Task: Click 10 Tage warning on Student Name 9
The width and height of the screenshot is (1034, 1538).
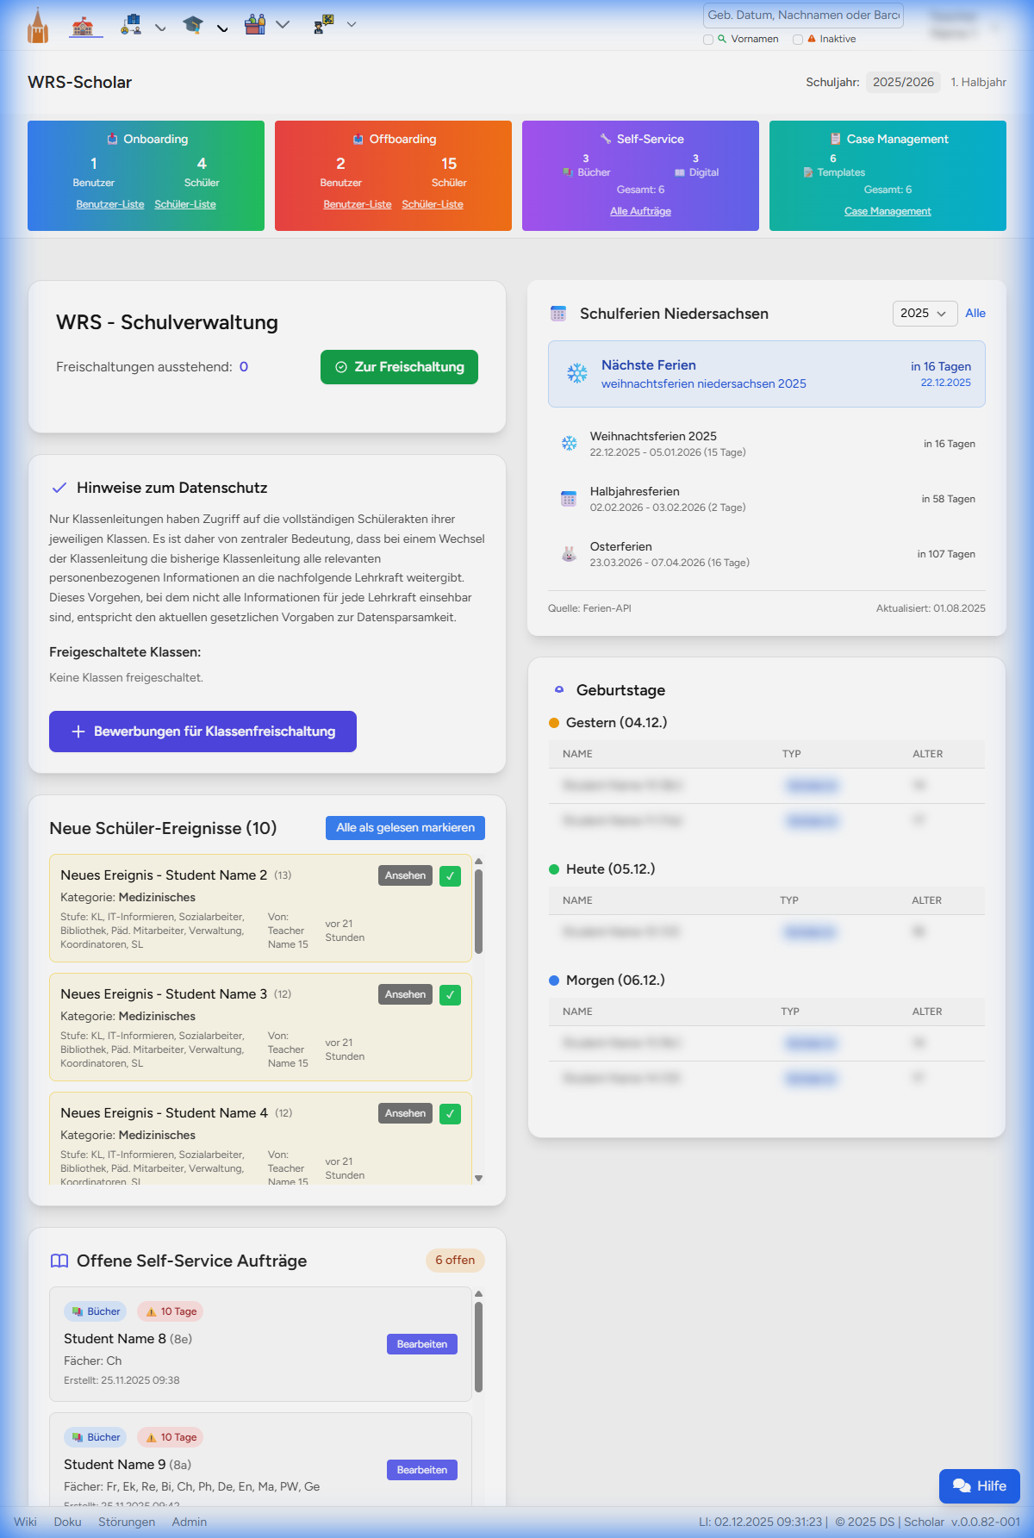Action: click(170, 1437)
